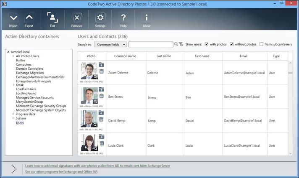Open the Export toolbar button
The width and height of the screenshot is (299, 178).
tap(29, 20)
